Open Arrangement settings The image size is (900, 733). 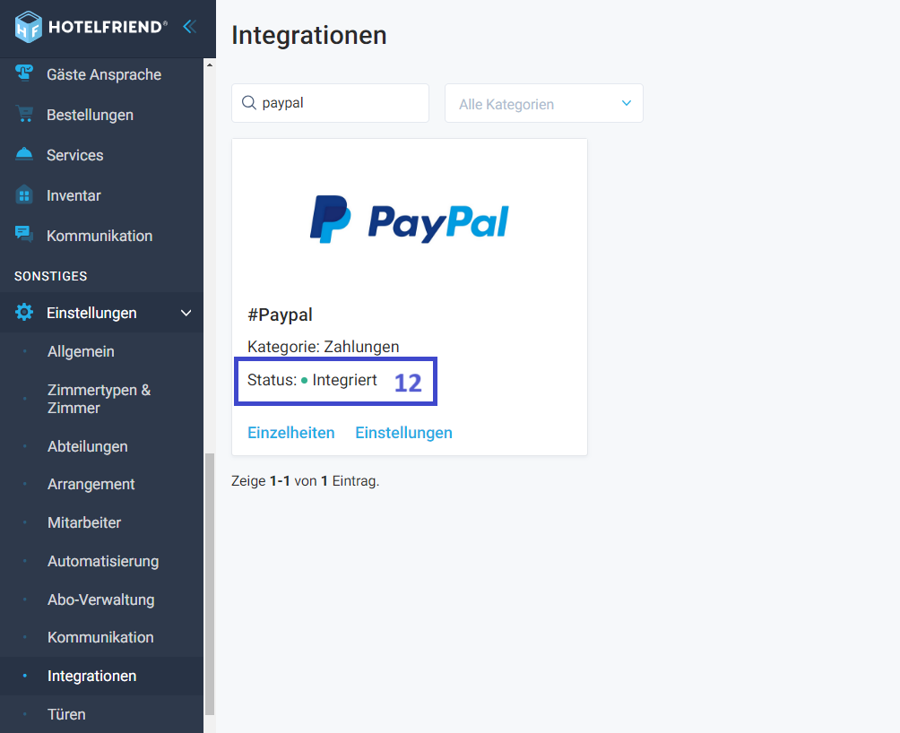coord(91,484)
